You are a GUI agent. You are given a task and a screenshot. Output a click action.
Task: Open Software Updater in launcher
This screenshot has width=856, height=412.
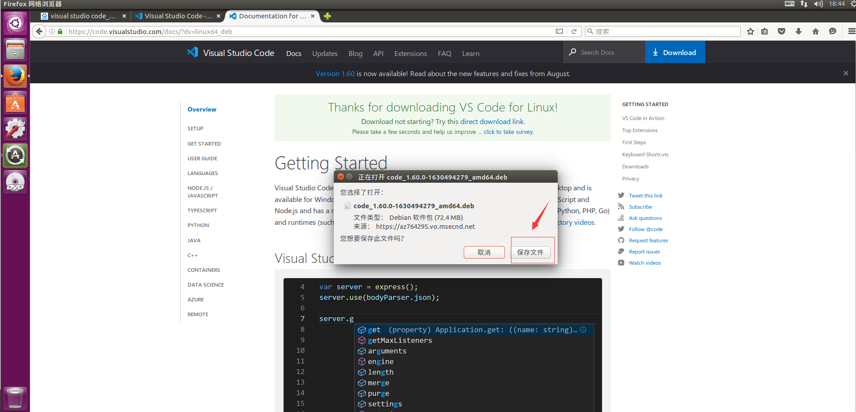click(15, 155)
